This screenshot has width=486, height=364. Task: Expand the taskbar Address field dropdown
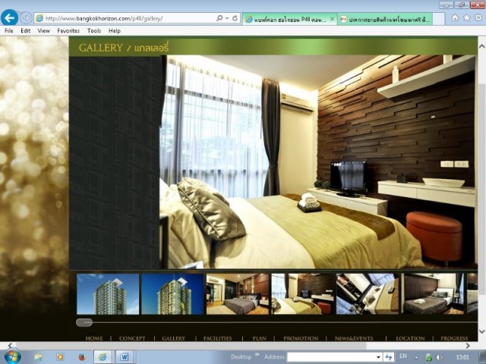tap(378, 356)
